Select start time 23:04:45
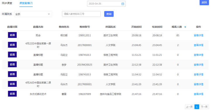The width and height of the screenshot is (211, 110). coord(137,45)
